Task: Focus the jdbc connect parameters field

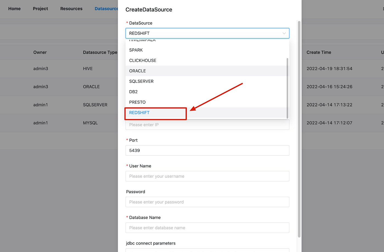Action: (x=207, y=250)
